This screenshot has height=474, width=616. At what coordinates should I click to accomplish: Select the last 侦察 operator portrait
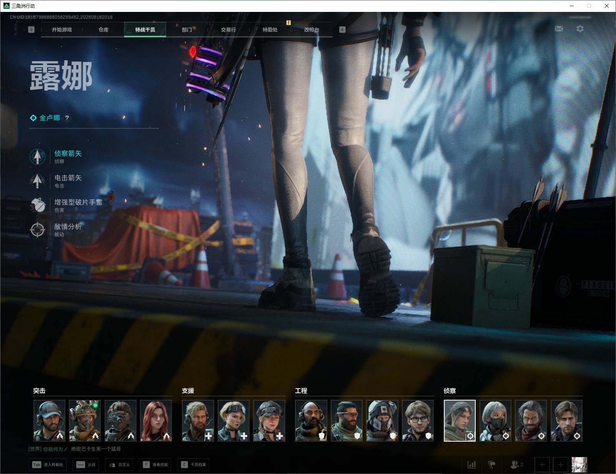(x=566, y=421)
